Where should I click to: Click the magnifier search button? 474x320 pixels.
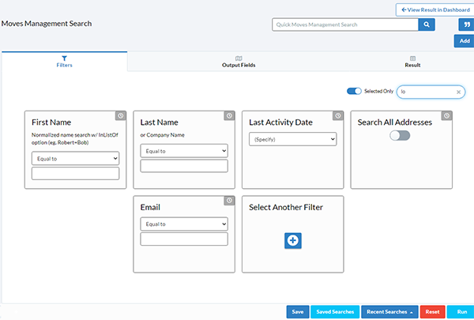tap(427, 24)
